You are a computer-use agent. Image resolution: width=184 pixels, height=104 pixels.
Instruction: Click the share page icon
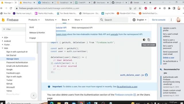[135, 8]
